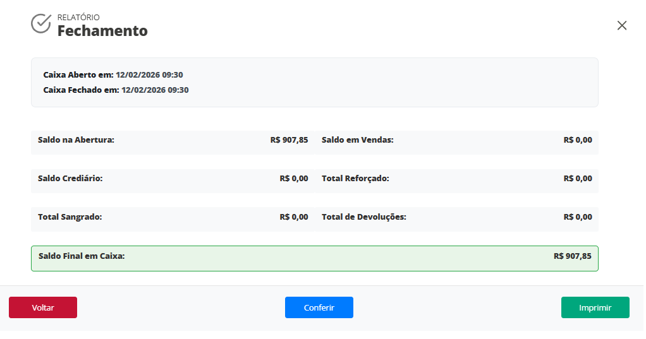Print the report with Imprimir

(595, 307)
